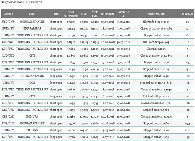195x141 pixels.
Task: Click Stopped out at 1.1675 info
Action: (x=156, y=137)
